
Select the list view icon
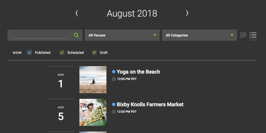(253, 35)
